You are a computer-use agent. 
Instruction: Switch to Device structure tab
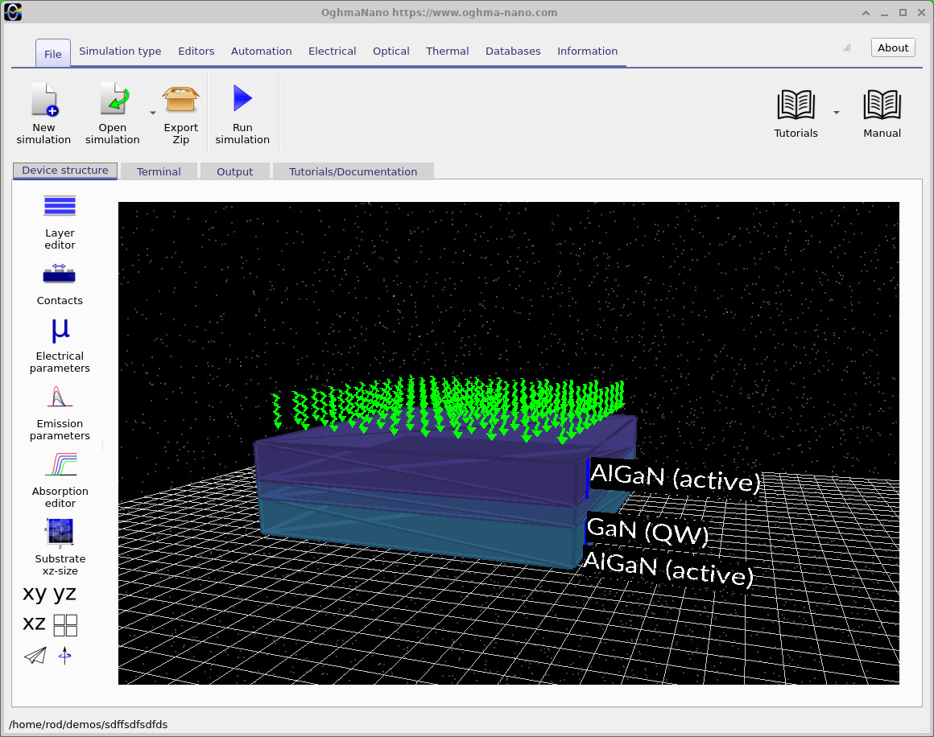(65, 171)
